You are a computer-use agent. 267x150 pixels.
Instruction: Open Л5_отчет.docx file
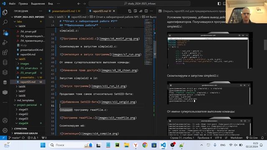[x=28, y=68]
